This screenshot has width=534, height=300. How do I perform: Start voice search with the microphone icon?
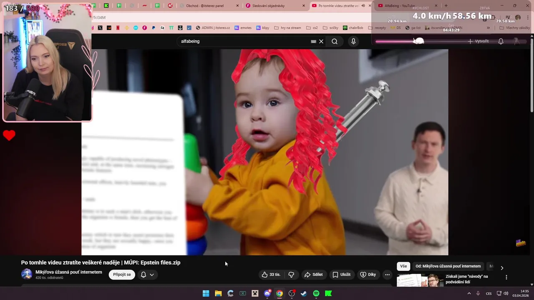(x=353, y=41)
